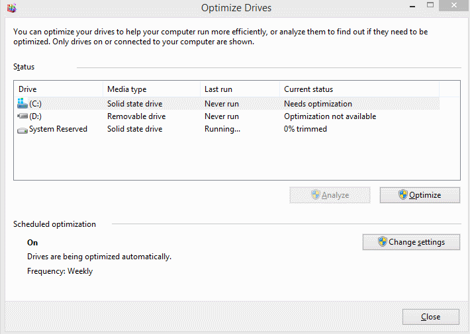This screenshot has width=470, height=334.
Task: Click the Optimize button
Action: click(x=420, y=195)
